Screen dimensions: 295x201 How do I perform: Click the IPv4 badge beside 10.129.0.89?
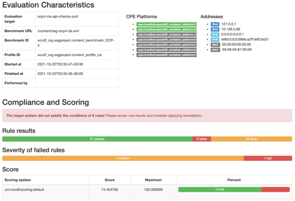(215, 29)
